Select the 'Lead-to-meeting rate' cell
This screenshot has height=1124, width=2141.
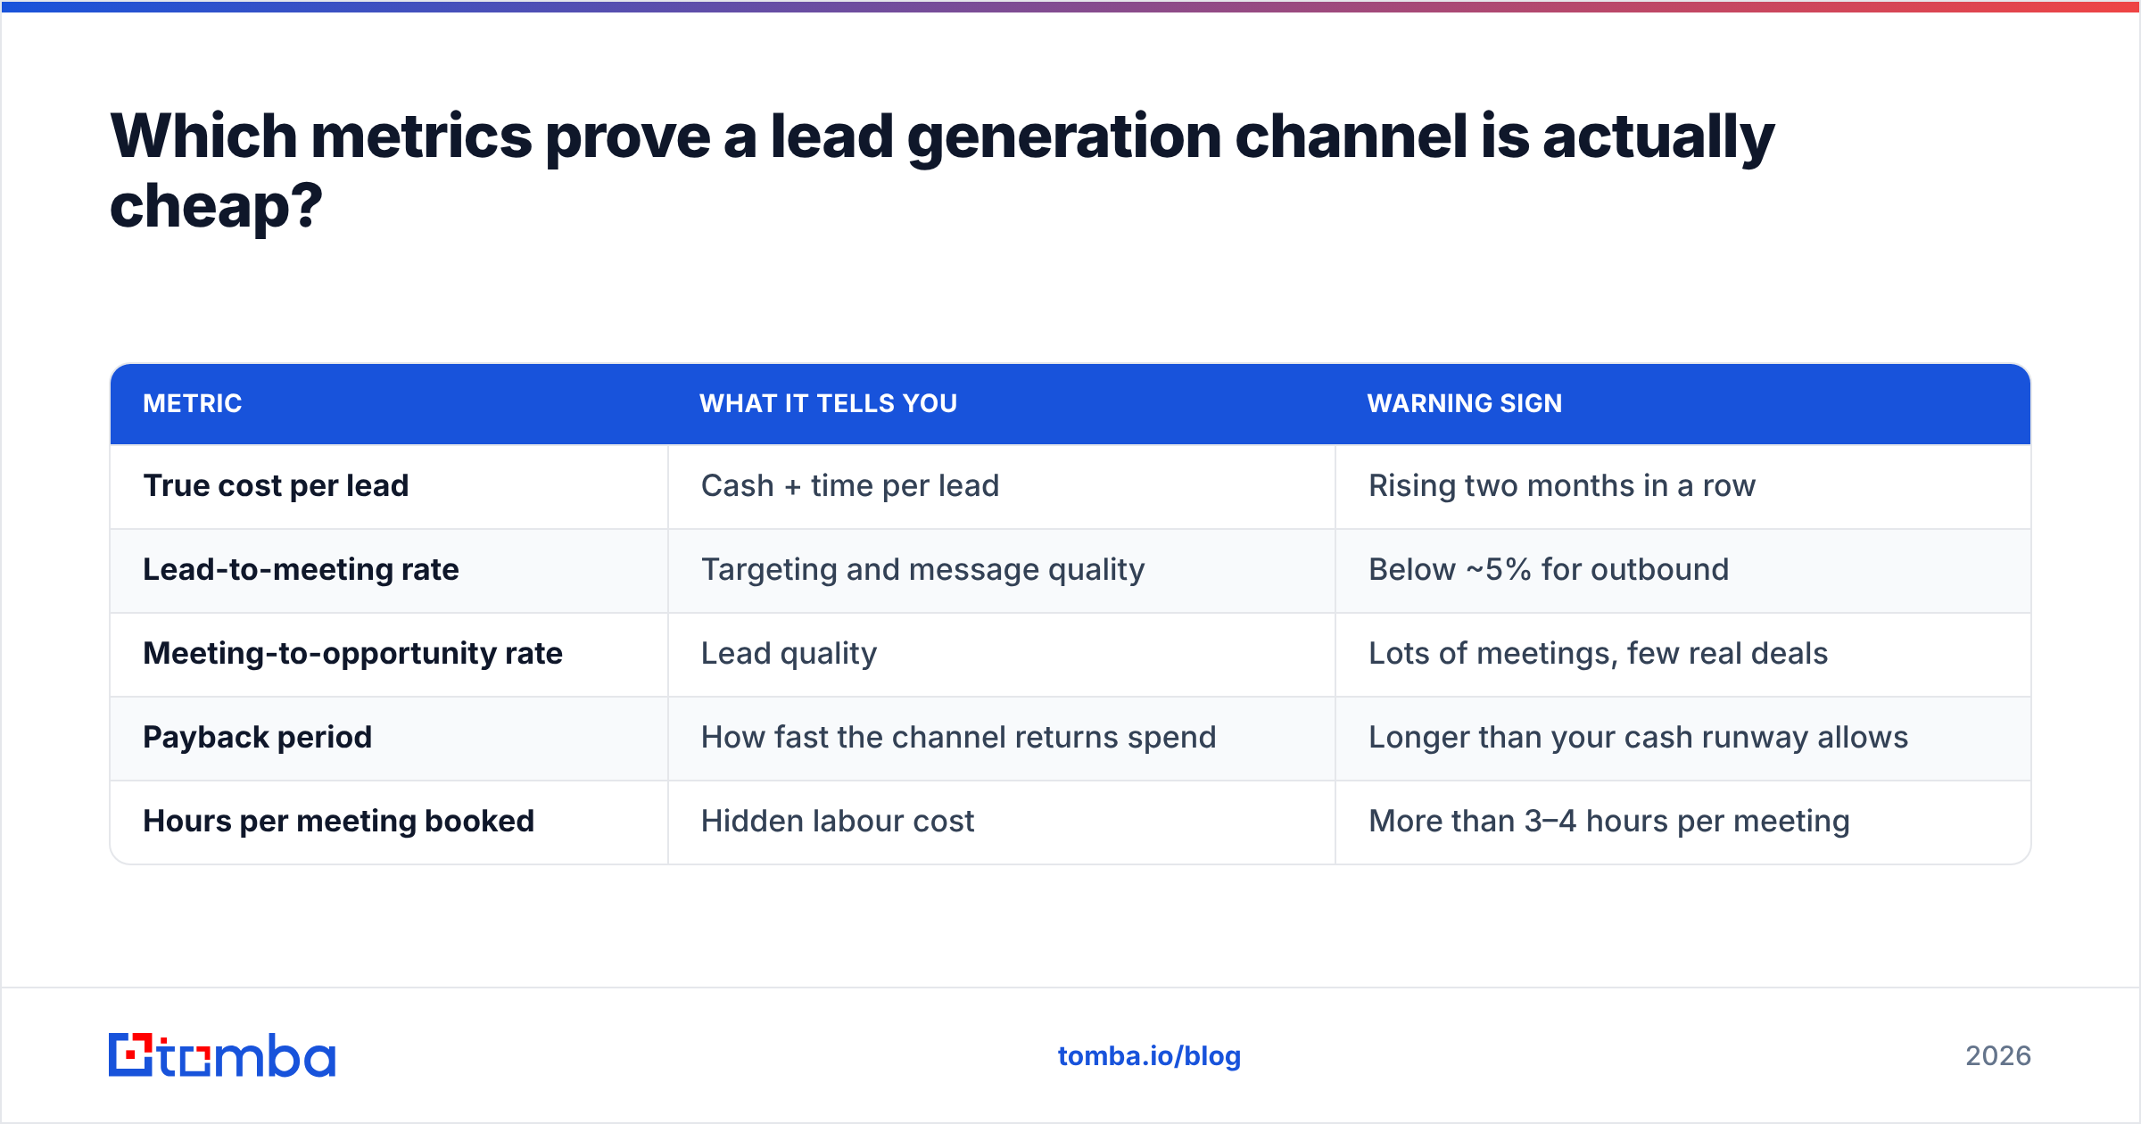tap(389, 570)
